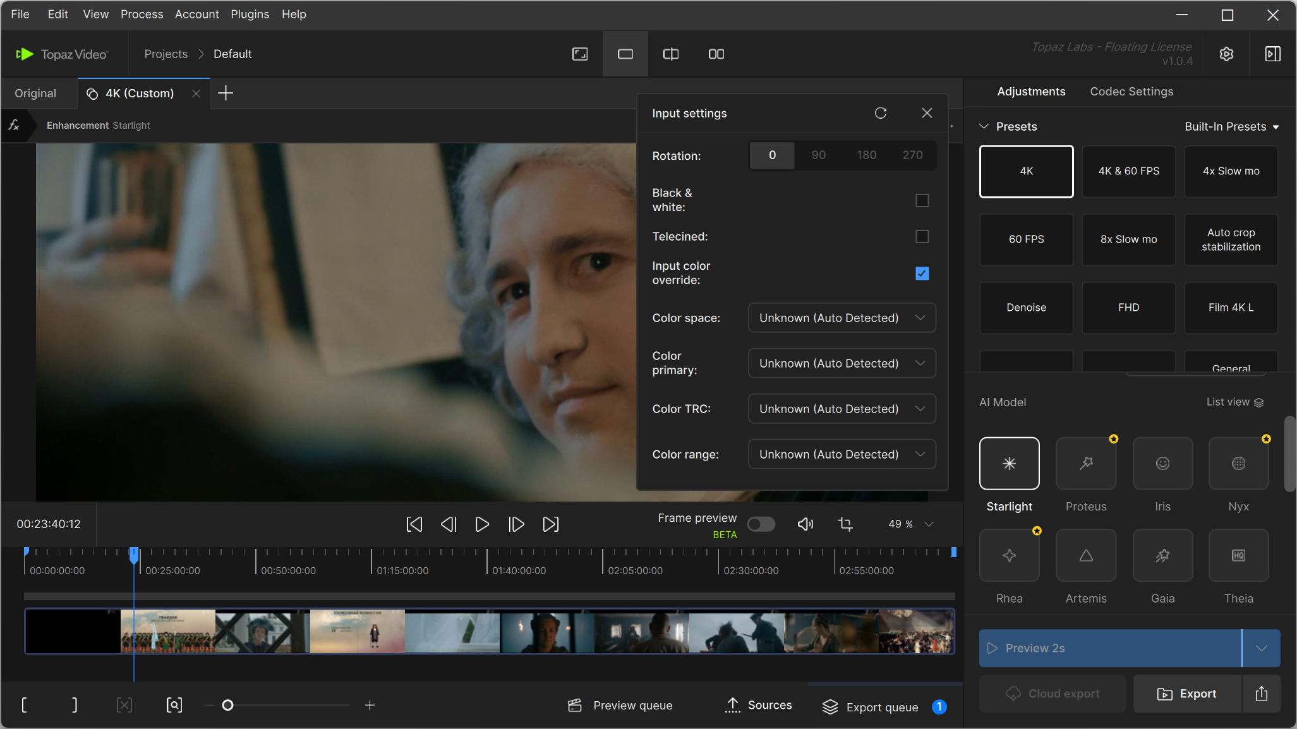
Task: Open the Color space dropdown
Action: (841, 318)
